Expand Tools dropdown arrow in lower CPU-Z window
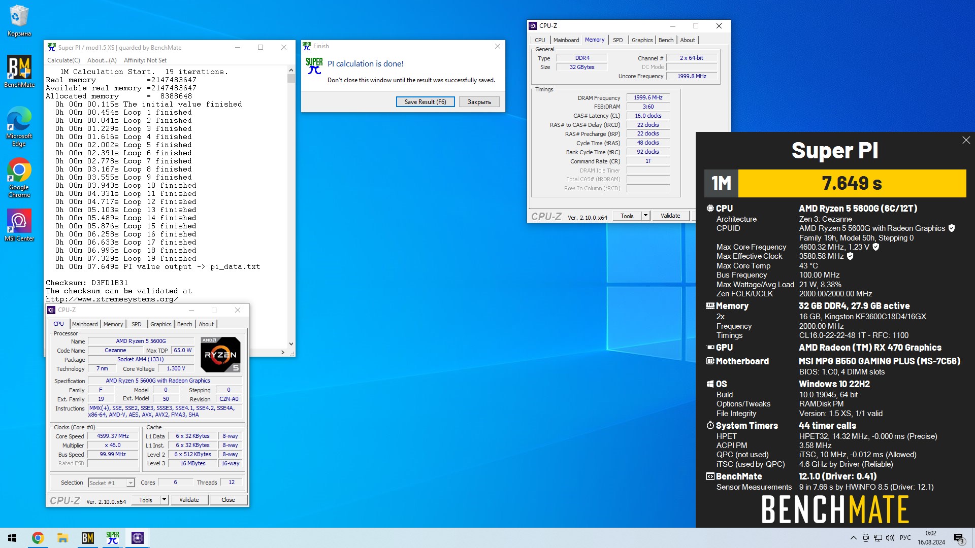Image resolution: width=975 pixels, height=548 pixels. point(164,500)
